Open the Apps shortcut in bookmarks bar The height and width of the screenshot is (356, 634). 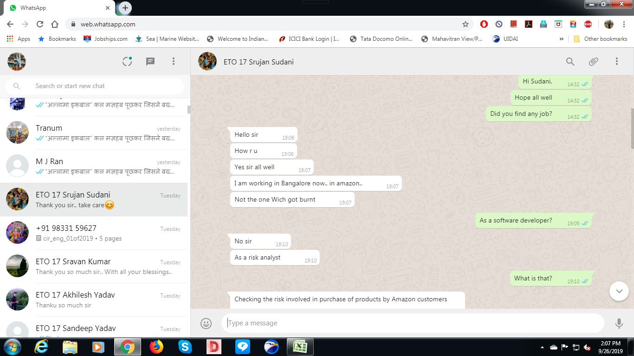coord(19,39)
